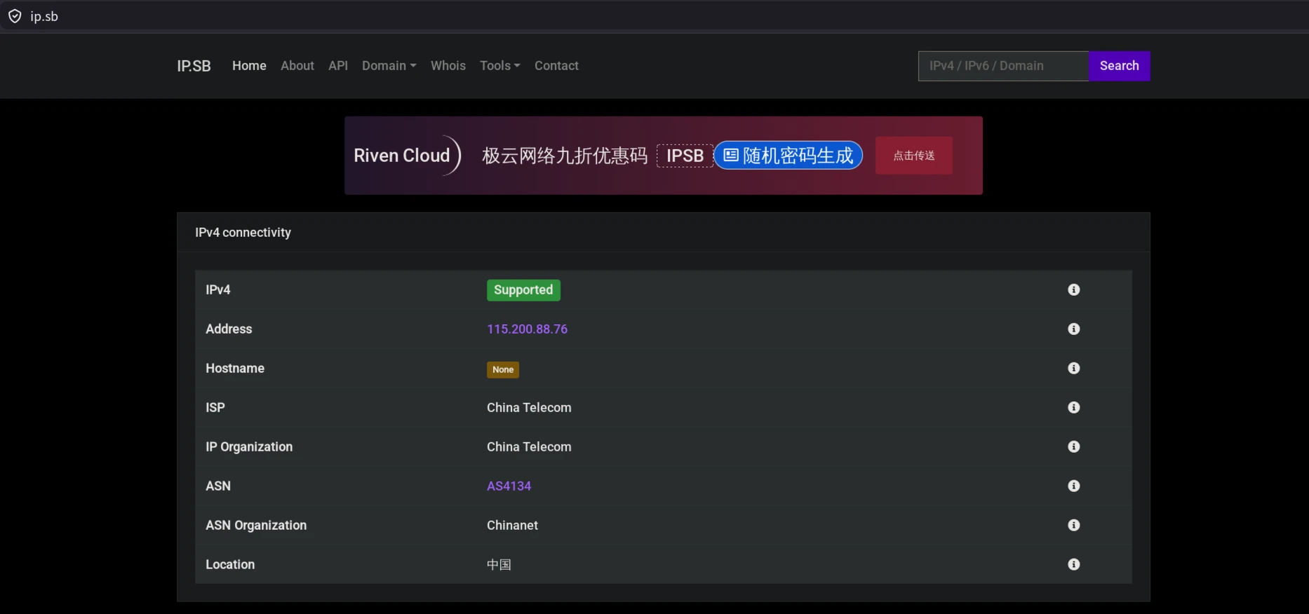Go to the Home nav item
This screenshot has height=614, width=1309.
(249, 65)
